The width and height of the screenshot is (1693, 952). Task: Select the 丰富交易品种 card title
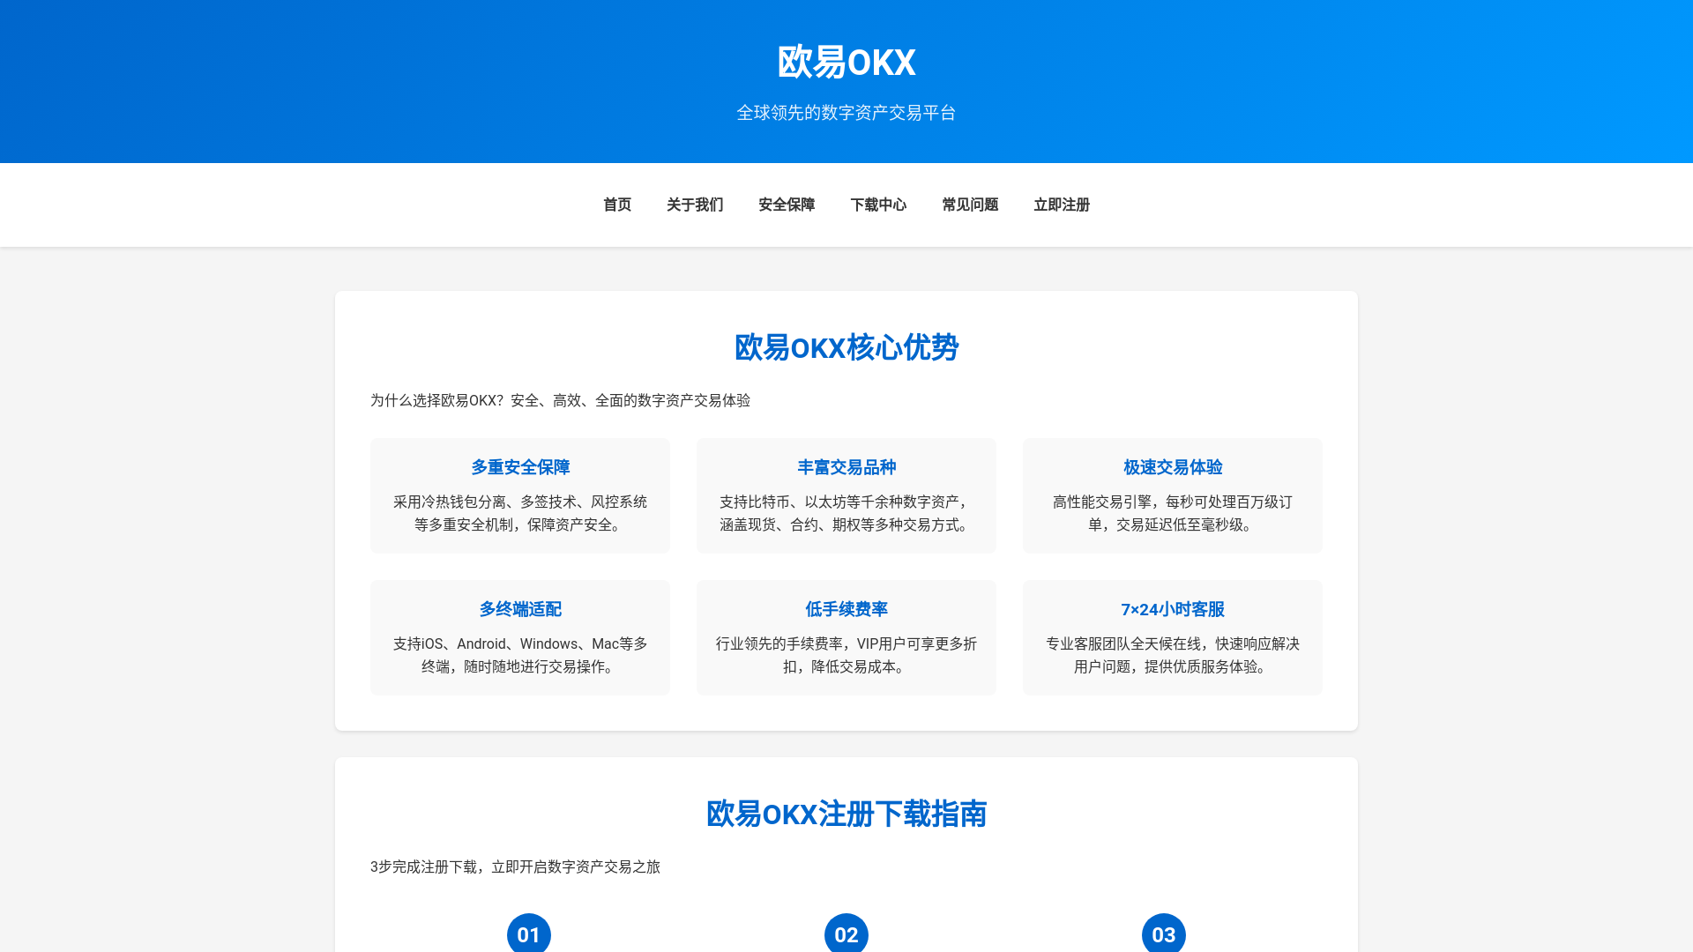(x=846, y=467)
